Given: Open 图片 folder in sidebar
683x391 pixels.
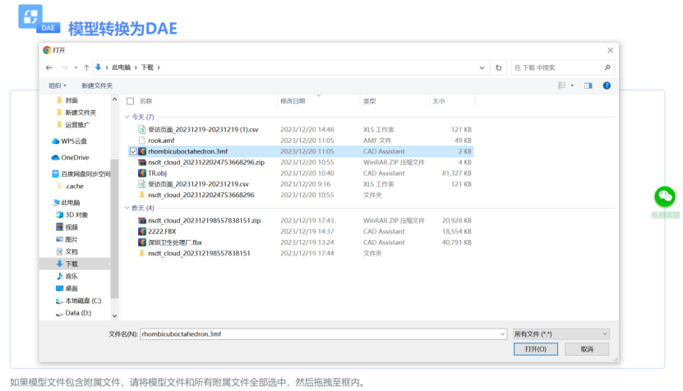Looking at the screenshot, I should pos(72,239).
